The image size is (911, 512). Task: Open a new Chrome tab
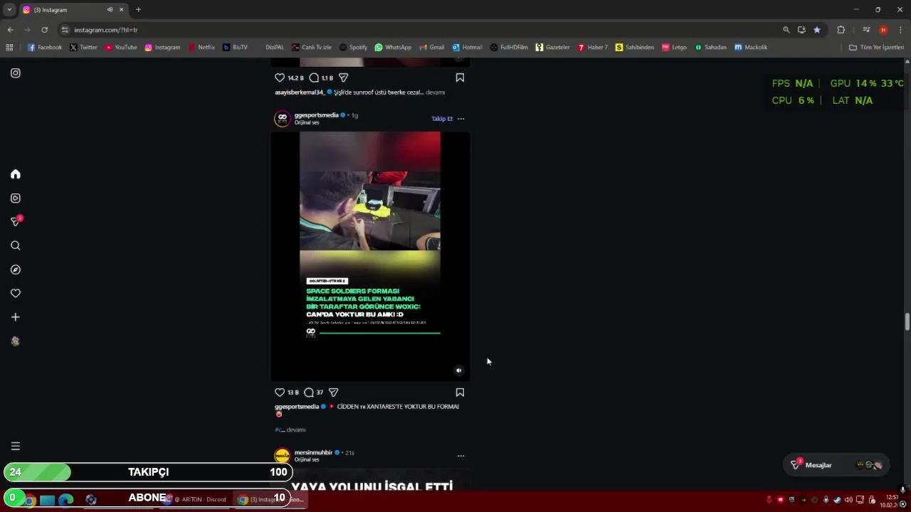(138, 9)
